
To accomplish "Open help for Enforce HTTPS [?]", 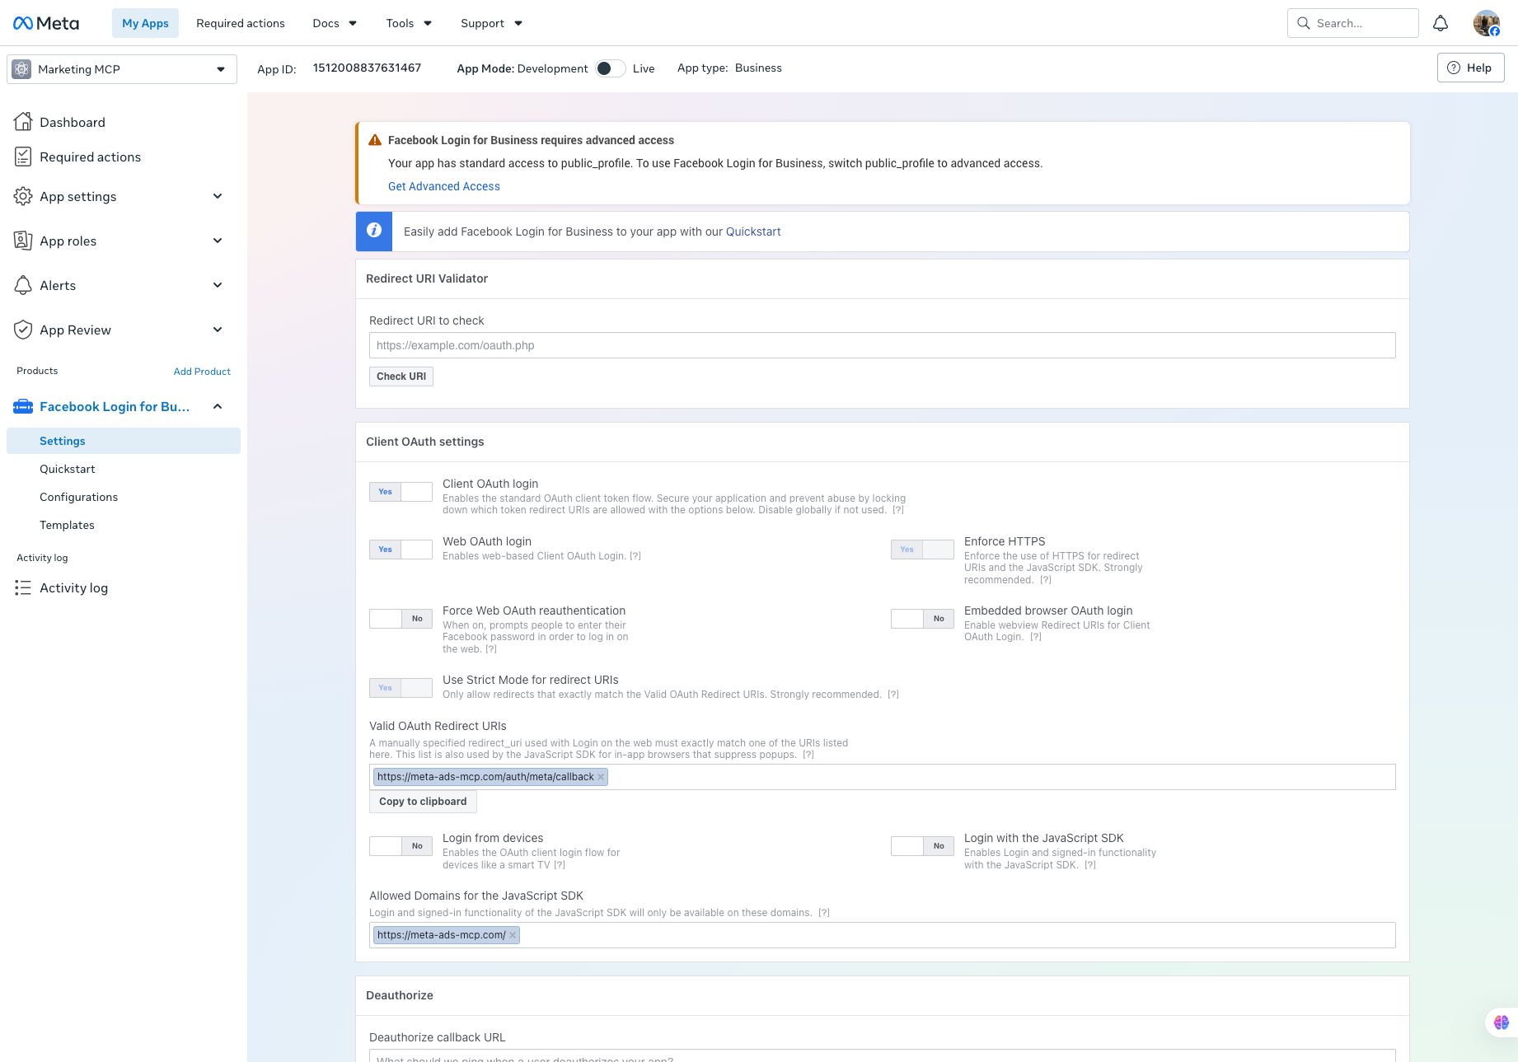I will [1046, 580].
